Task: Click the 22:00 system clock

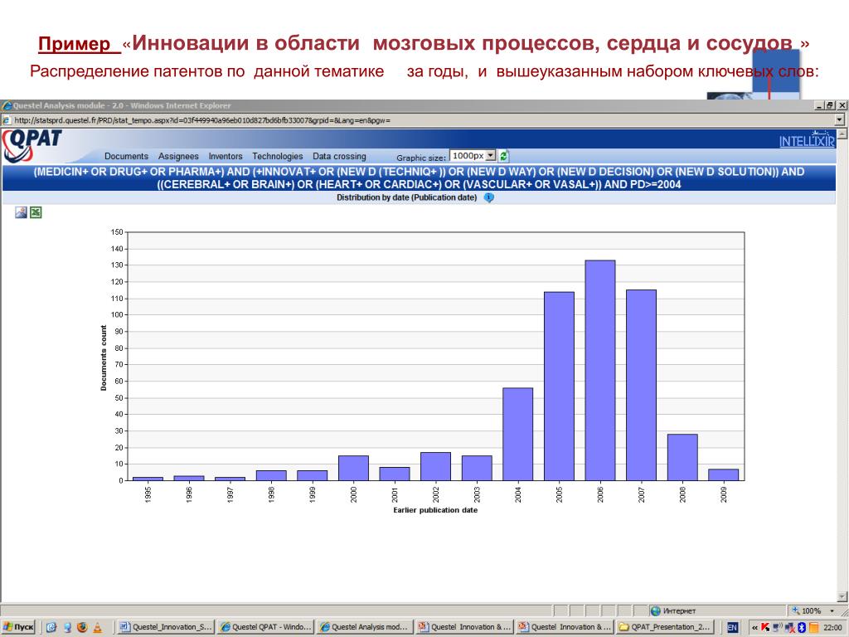Action: pyautogui.click(x=832, y=627)
